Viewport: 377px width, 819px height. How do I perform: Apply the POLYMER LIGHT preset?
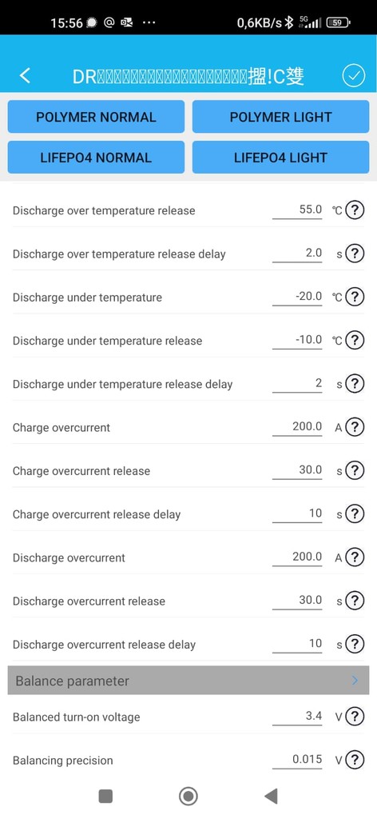coord(280,117)
